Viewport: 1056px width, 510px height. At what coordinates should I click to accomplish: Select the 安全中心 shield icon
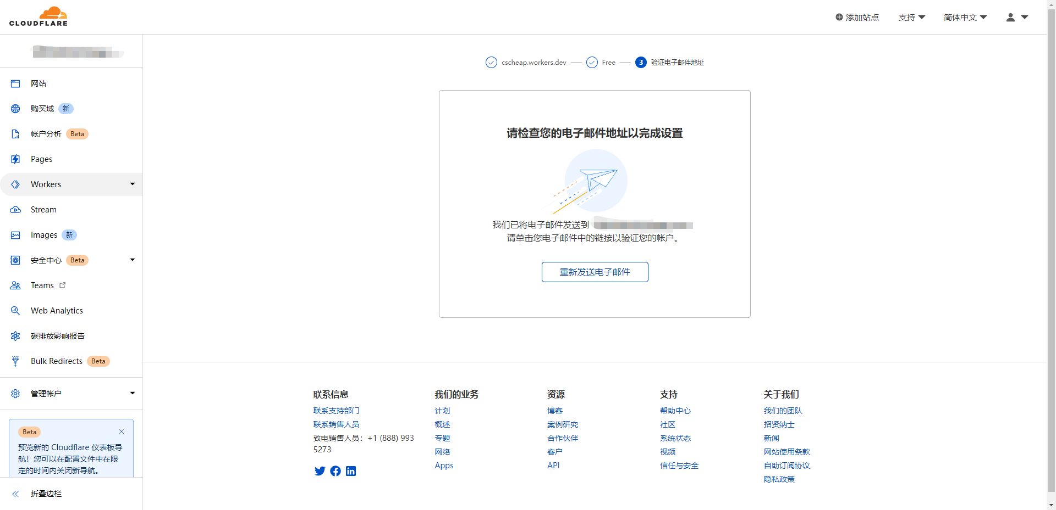click(15, 260)
